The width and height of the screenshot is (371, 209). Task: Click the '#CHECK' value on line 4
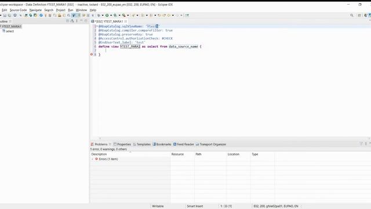[x=168, y=38]
